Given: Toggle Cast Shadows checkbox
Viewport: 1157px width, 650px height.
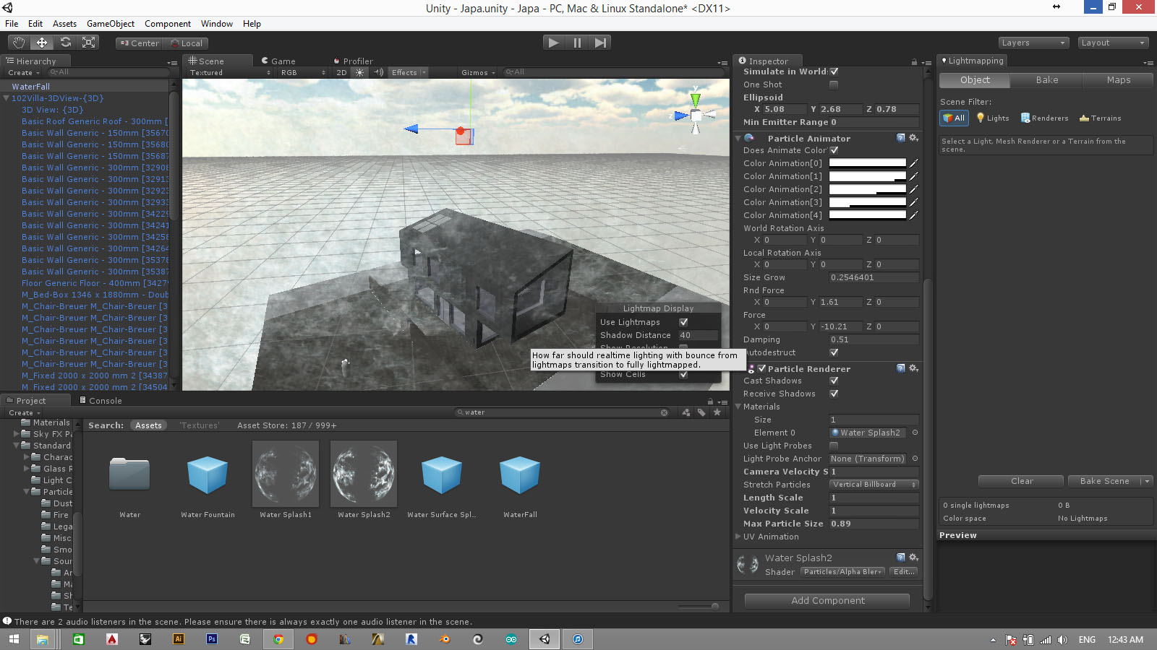Looking at the screenshot, I should [834, 381].
